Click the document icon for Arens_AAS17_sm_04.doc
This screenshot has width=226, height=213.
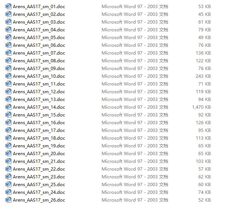pos(8,29)
